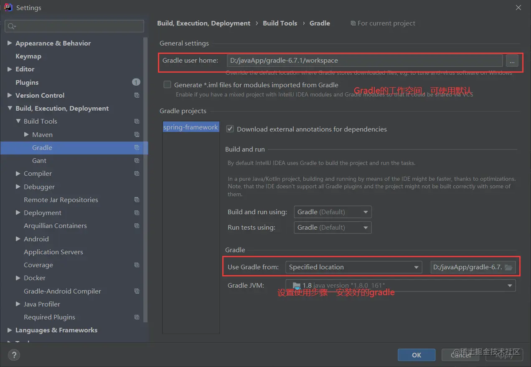Click the project-level icon beside Remote Jar Repositories

click(137, 200)
